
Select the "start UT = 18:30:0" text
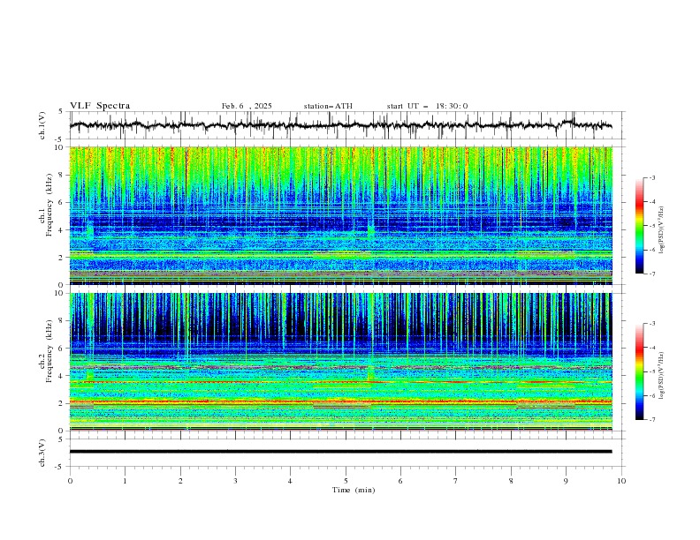(427, 106)
